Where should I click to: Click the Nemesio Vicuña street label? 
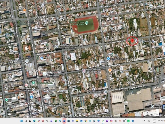(x=101, y=26)
